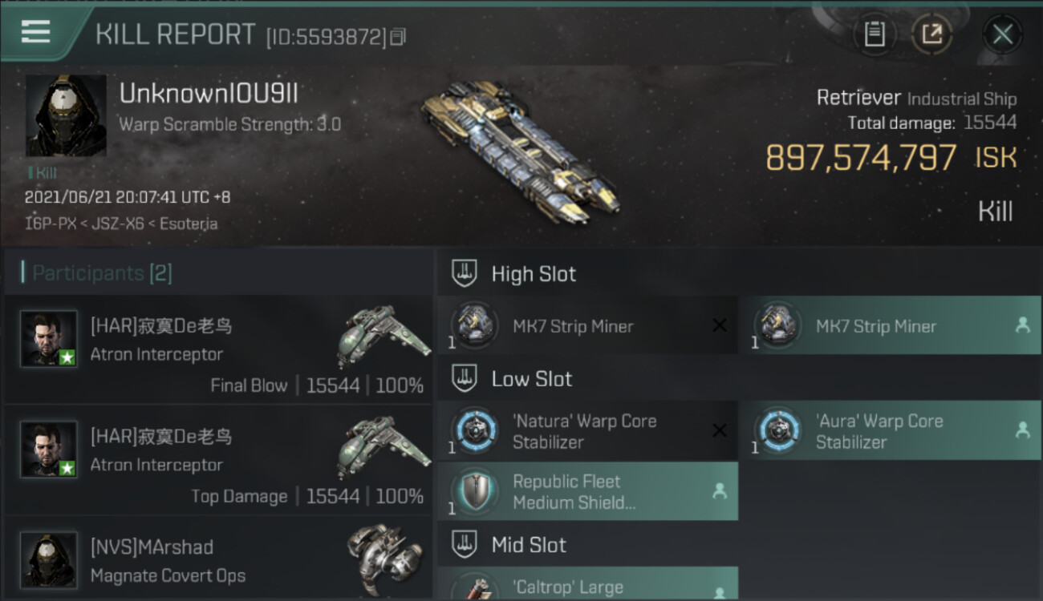Select UnknownIOU9II pilot portrait
The width and height of the screenshot is (1043, 601).
click(66, 115)
